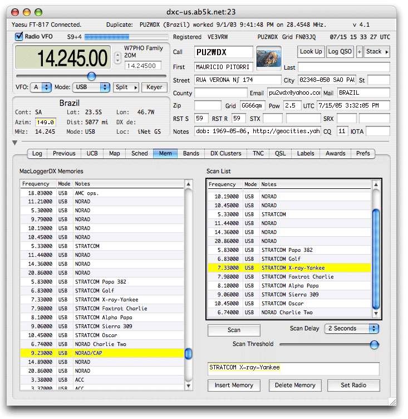Click the frequency tuning slider knob

(91, 76)
